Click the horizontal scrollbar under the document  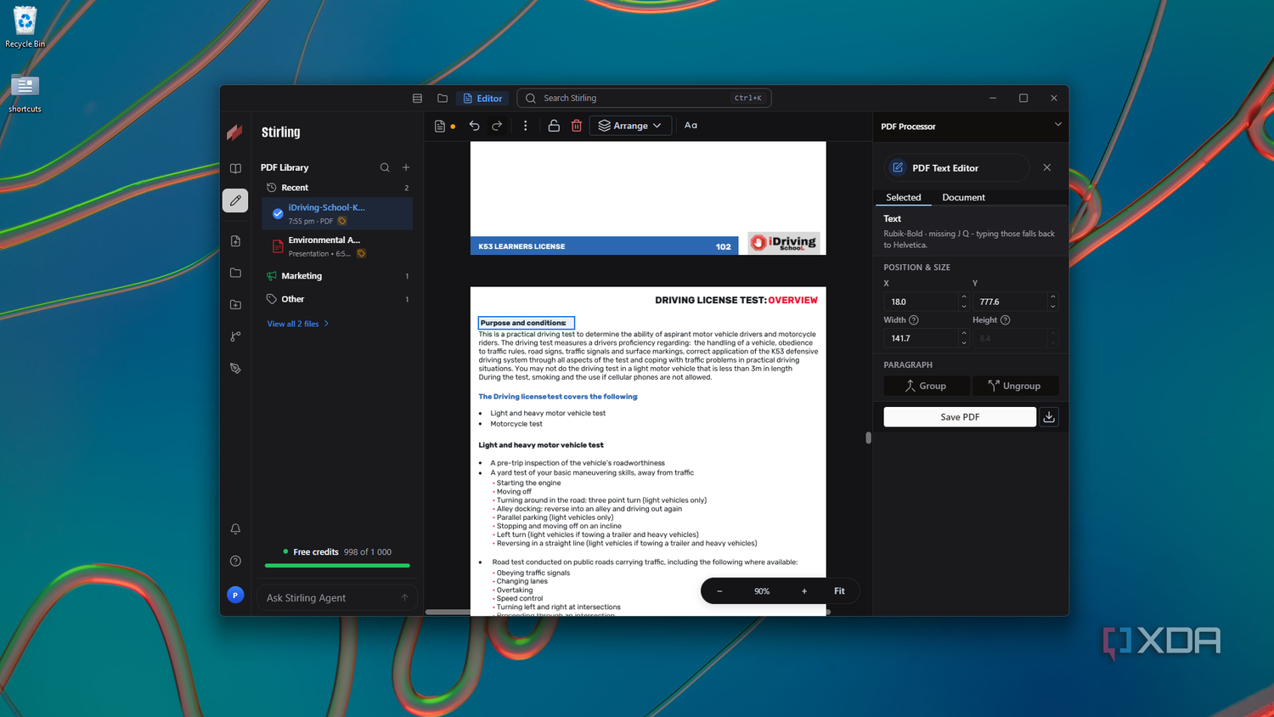point(628,612)
